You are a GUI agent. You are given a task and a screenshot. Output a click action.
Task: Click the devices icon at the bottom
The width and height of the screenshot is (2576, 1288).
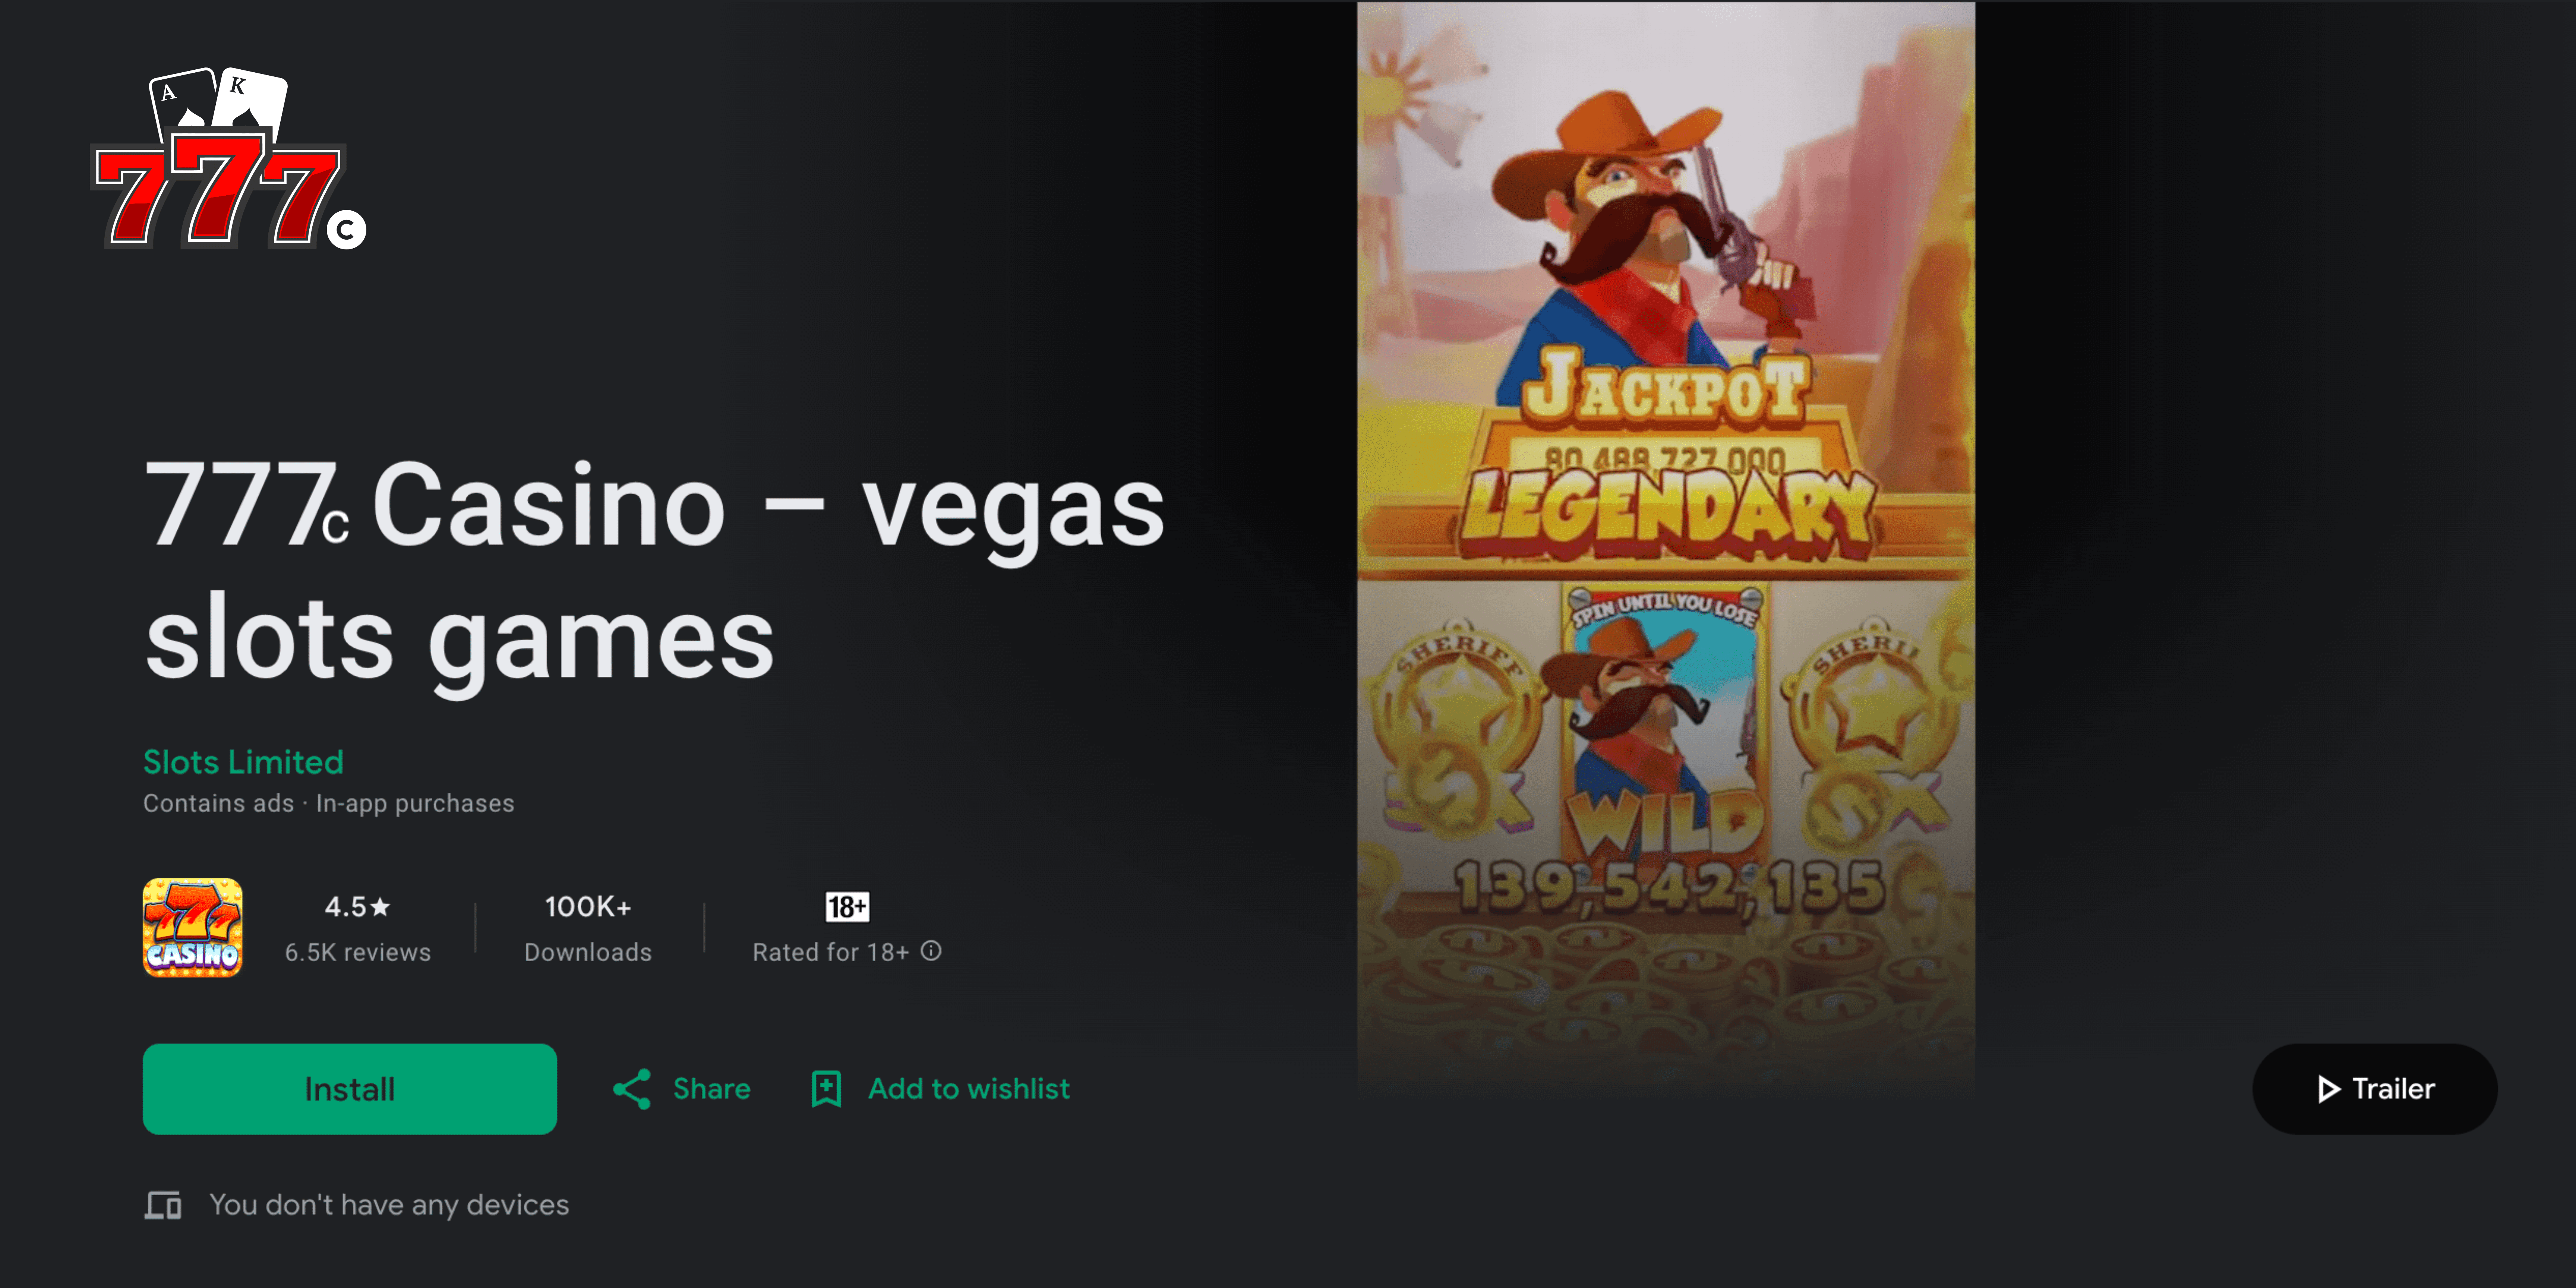163,1205
